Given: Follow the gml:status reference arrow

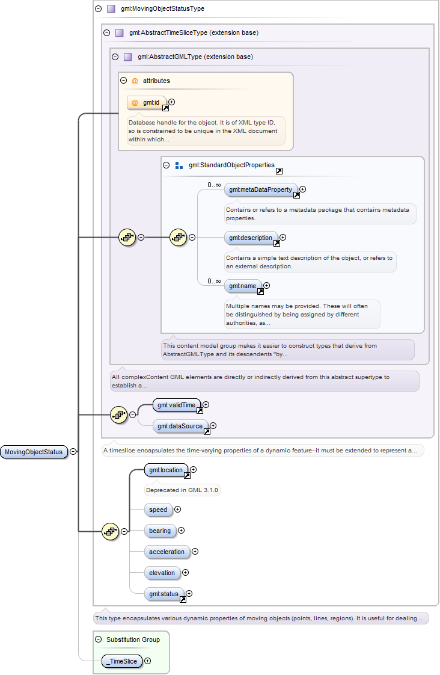Looking at the screenshot, I should pyautogui.click(x=183, y=600).
